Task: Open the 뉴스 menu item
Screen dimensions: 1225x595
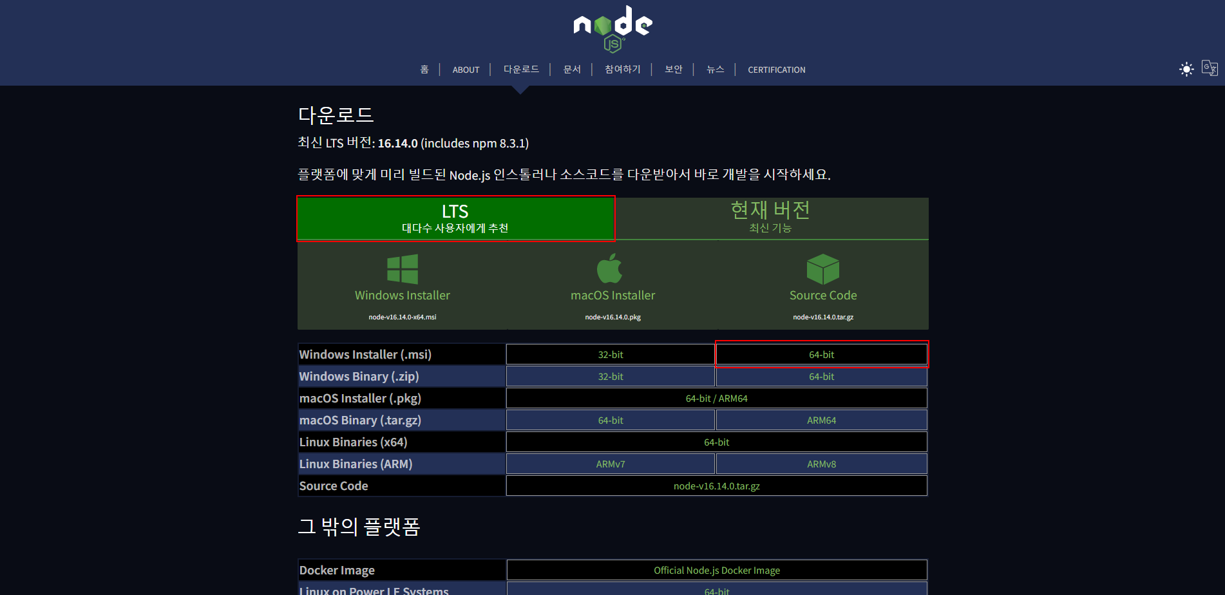Action: tap(716, 70)
